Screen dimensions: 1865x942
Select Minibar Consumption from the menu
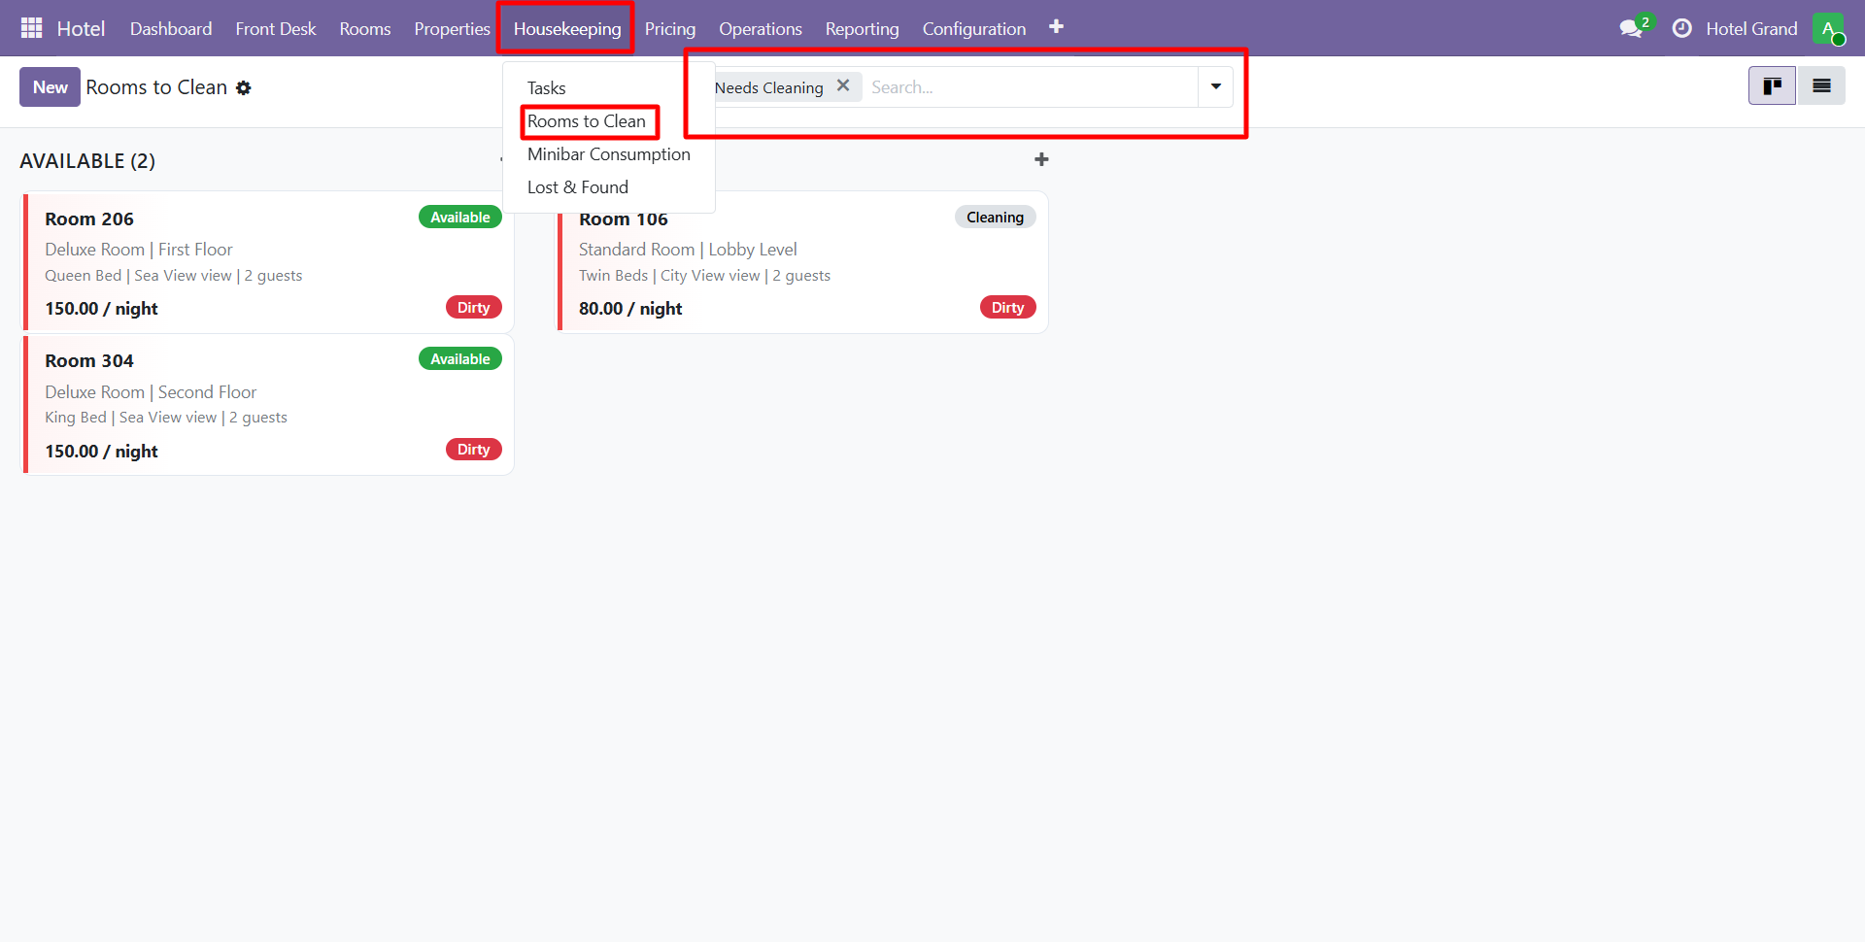(x=608, y=154)
